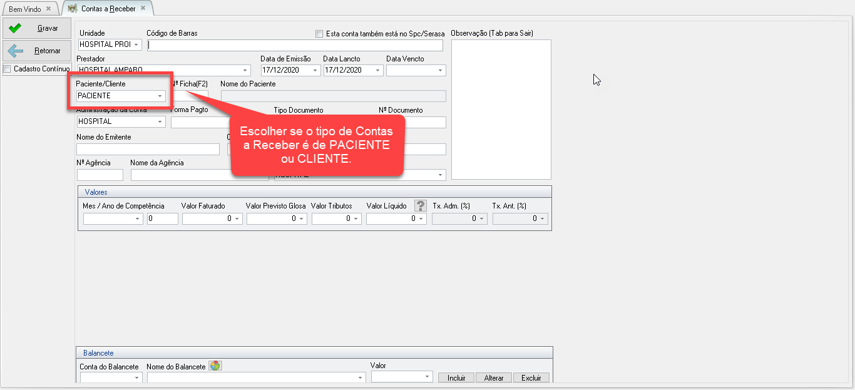Open the Paciente/Cliente dropdown

coord(160,96)
